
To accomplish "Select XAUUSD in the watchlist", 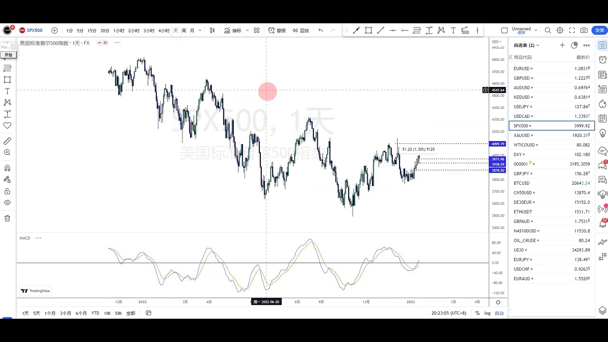I will [551, 135].
